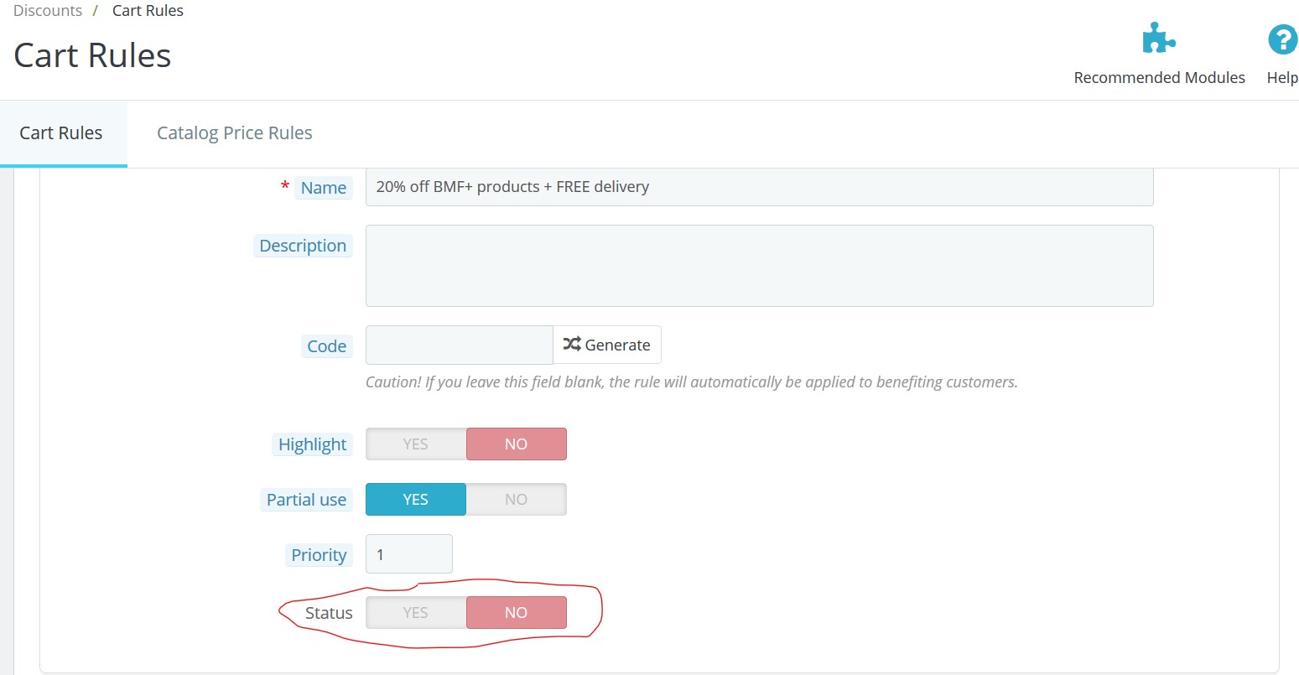Screen dimensions: 1299x675
Task: Click the Priority value field
Action: tap(408, 553)
